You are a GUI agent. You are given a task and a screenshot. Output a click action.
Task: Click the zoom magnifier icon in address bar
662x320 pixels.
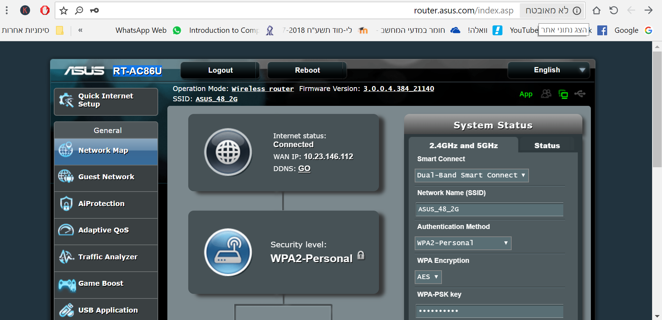tap(79, 11)
